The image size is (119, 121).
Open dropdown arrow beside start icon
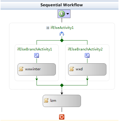pyautogui.click(x=68, y=14)
